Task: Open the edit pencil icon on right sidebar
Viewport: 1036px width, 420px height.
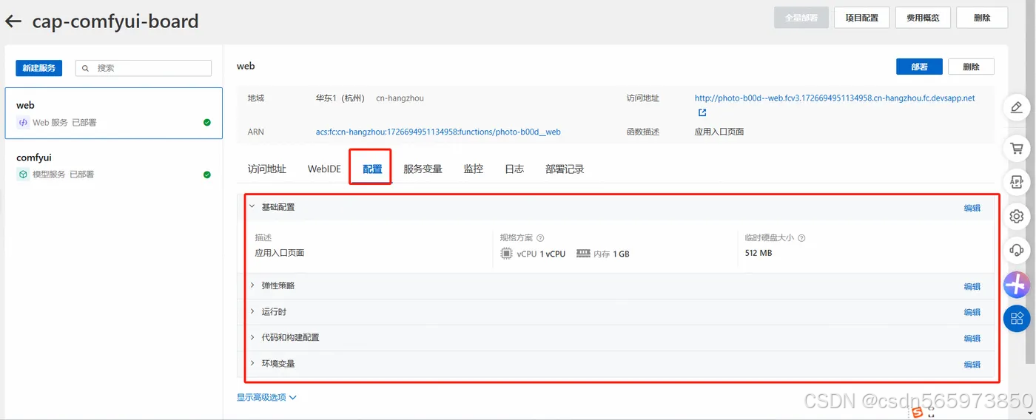Action: (1016, 107)
